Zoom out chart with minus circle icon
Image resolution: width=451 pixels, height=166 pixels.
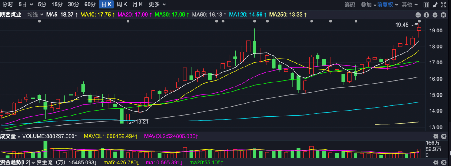[418, 15]
